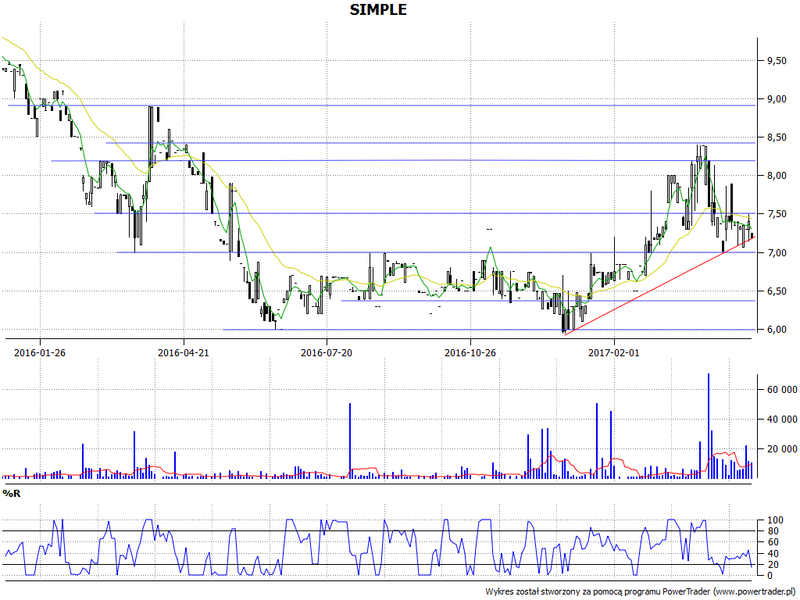Click the 2016-01-26 date label

pyautogui.click(x=40, y=352)
